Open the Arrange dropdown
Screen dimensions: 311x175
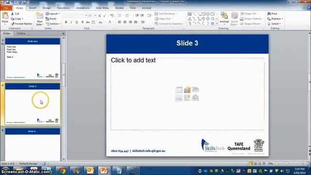point(225,18)
